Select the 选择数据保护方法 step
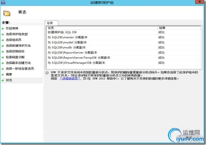Screen dimensions: 206x145 pyautogui.click(x=18, y=45)
